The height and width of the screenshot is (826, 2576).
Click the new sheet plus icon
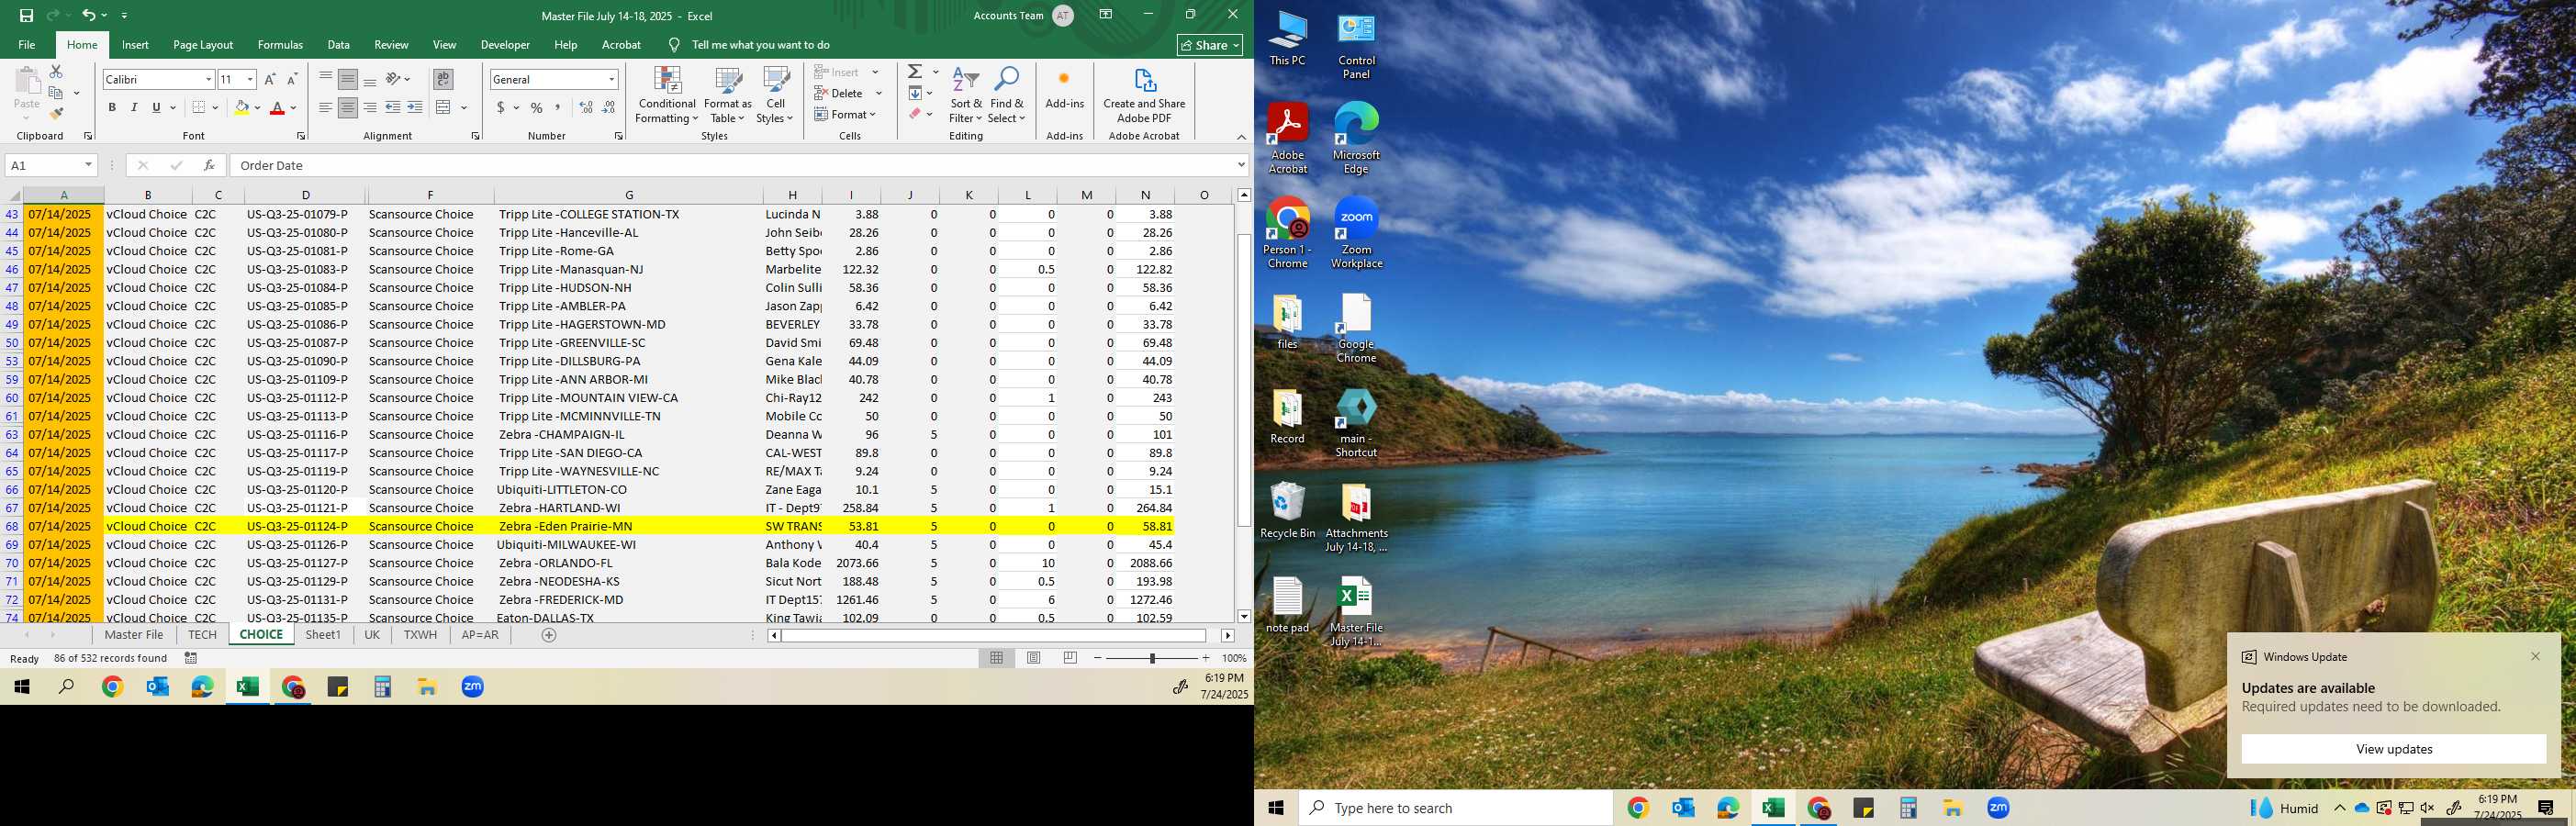coord(549,635)
